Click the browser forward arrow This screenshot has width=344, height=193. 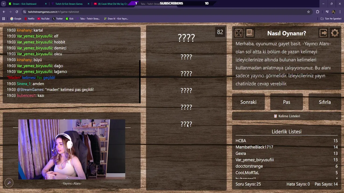coord(10,12)
